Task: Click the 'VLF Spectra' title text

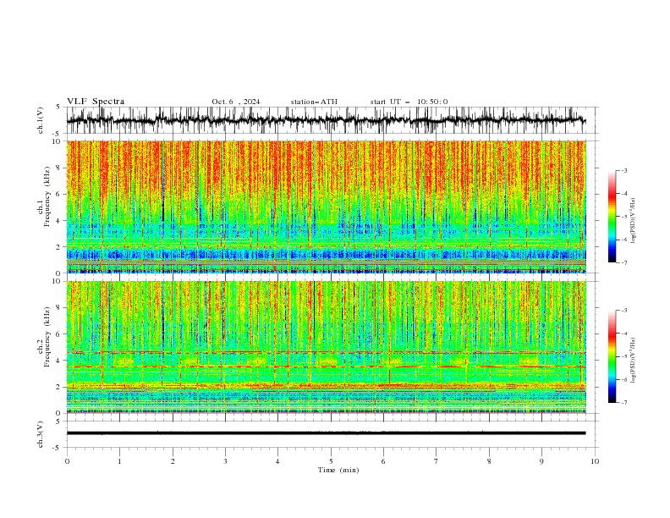Action: click(x=96, y=102)
